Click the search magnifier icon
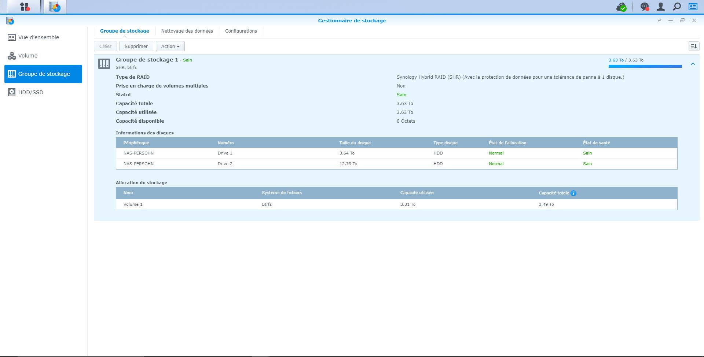The height and width of the screenshot is (357, 704). (676, 7)
